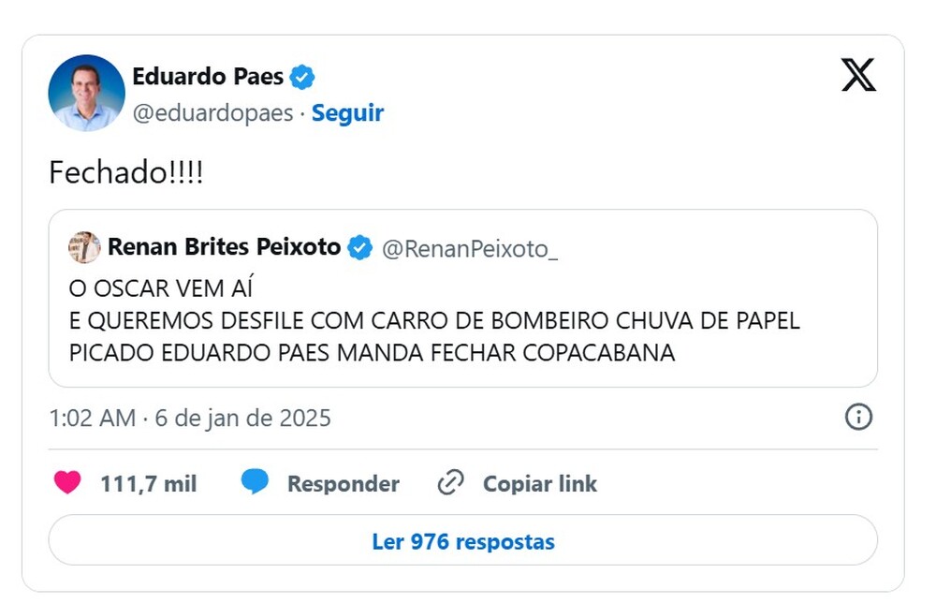Click the Responder label

pos(345,483)
